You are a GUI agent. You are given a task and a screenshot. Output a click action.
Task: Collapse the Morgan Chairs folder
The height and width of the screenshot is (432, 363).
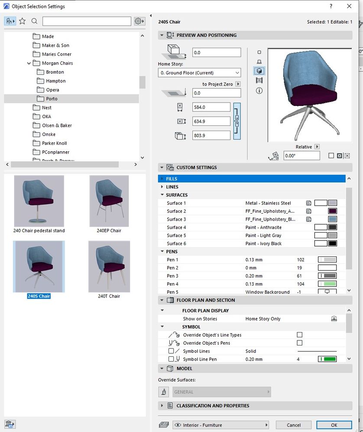[29, 63]
